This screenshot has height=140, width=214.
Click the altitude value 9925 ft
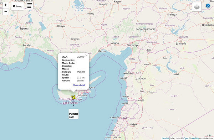click(80, 81)
